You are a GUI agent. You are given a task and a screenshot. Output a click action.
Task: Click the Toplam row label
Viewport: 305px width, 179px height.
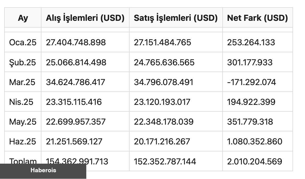click(x=23, y=161)
